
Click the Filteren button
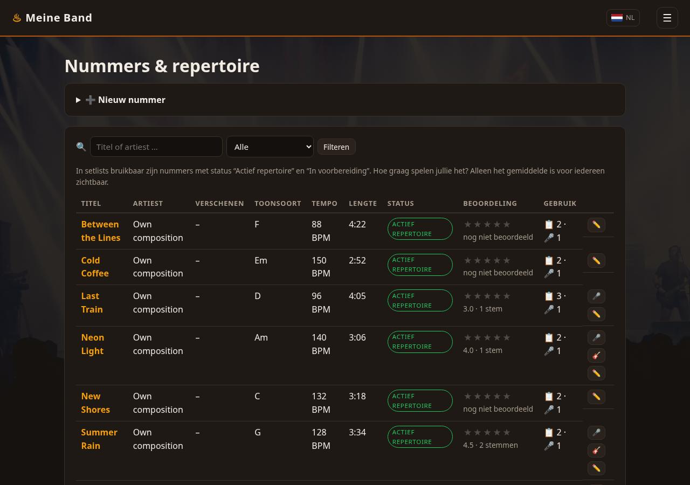pyautogui.click(x=336, y=147)
